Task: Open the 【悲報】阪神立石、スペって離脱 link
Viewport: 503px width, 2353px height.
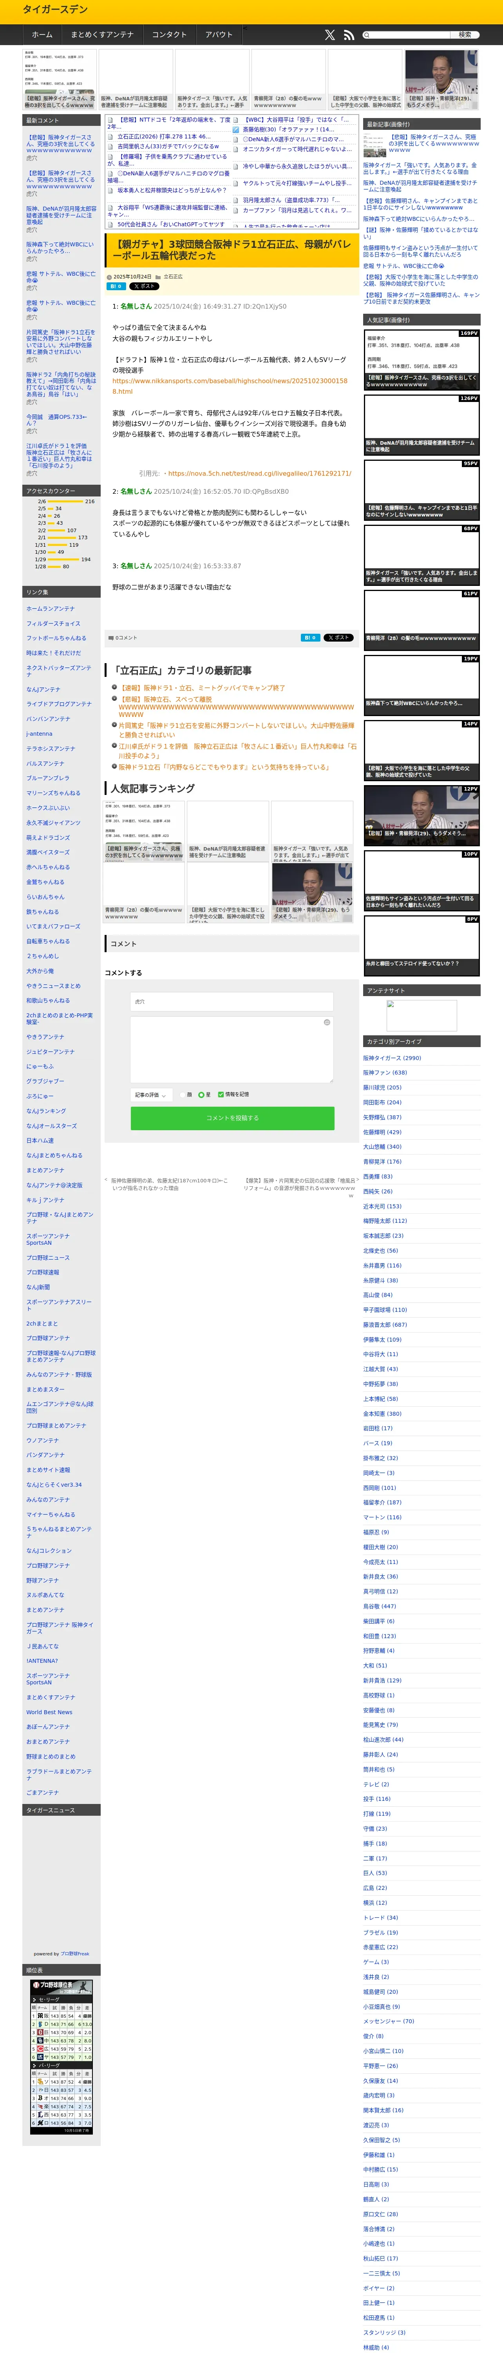Action: point(237,707)
